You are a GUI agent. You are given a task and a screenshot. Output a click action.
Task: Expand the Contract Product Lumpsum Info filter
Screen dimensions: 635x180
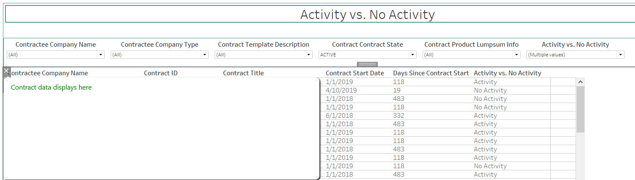516,55
